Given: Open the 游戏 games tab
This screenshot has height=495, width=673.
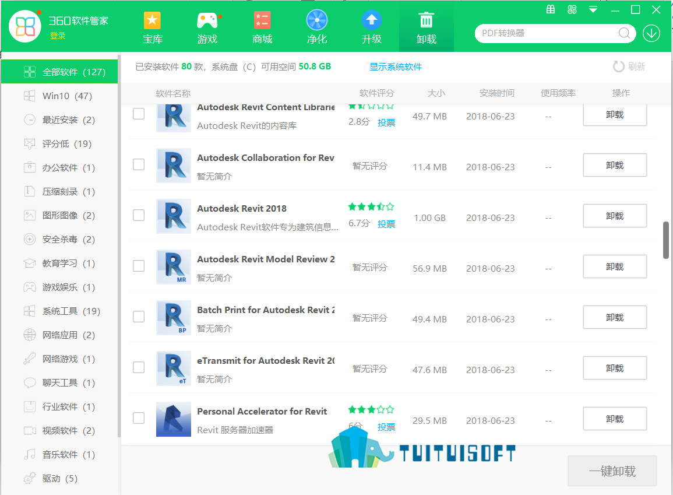Looking at the screenshot, I should point(207,28).
